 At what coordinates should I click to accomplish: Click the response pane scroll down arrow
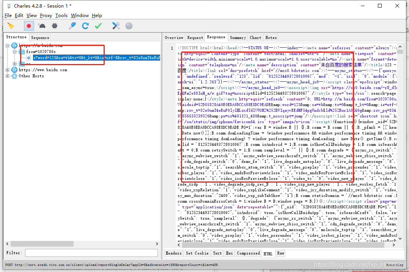point(400,238)
